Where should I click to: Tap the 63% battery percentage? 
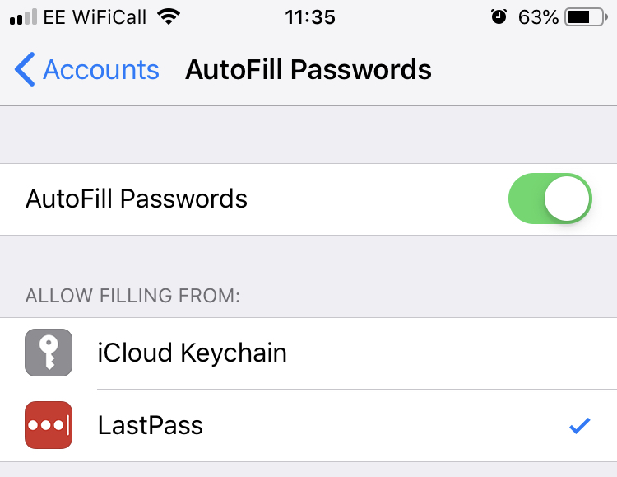click(x=538, y=17)
